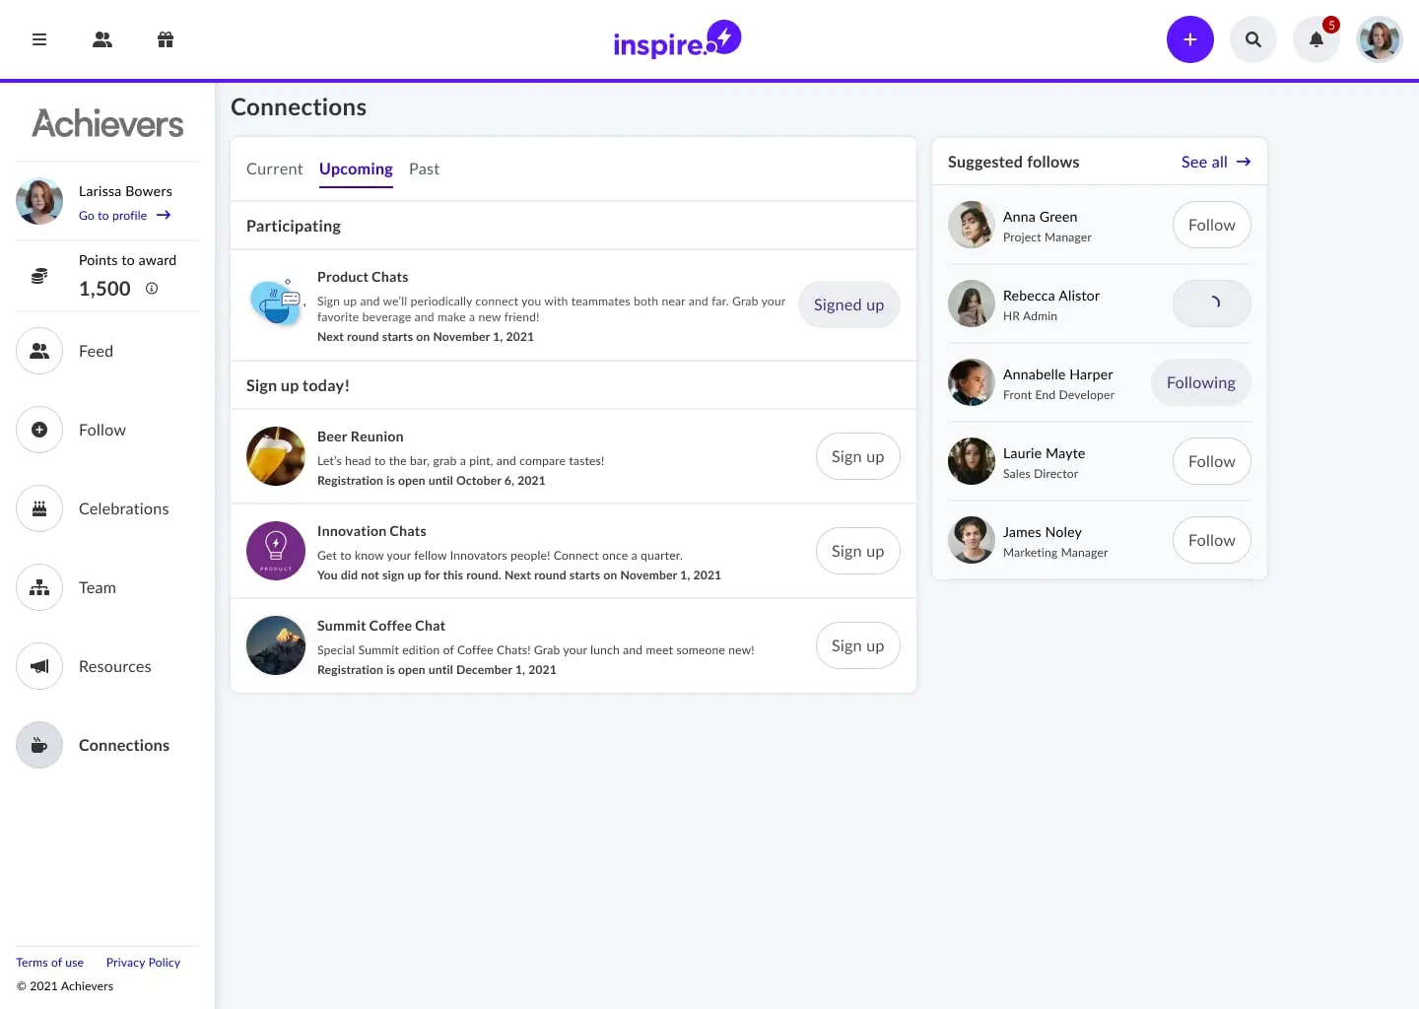
Task: Select the Celebrations cake icon
Action: tap(38, 508)
